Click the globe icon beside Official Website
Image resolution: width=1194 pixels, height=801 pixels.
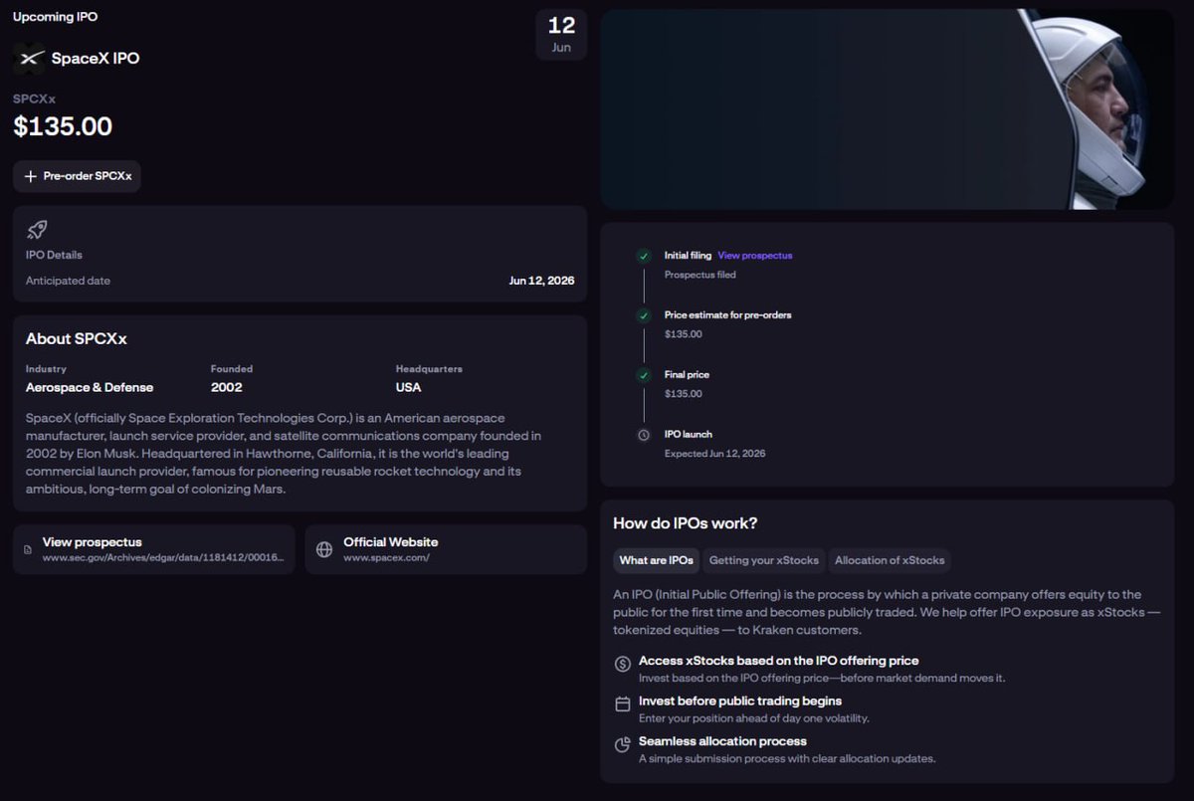323,550
